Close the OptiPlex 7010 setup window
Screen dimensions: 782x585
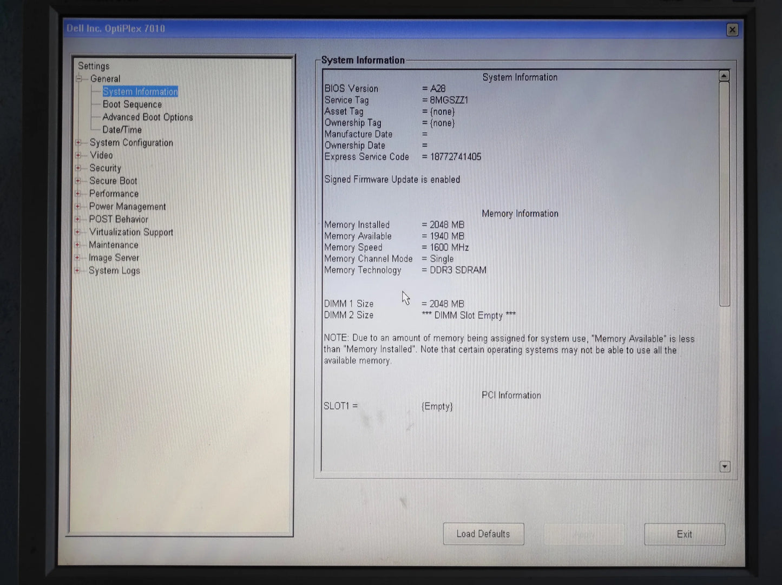(x=732, y=30)
